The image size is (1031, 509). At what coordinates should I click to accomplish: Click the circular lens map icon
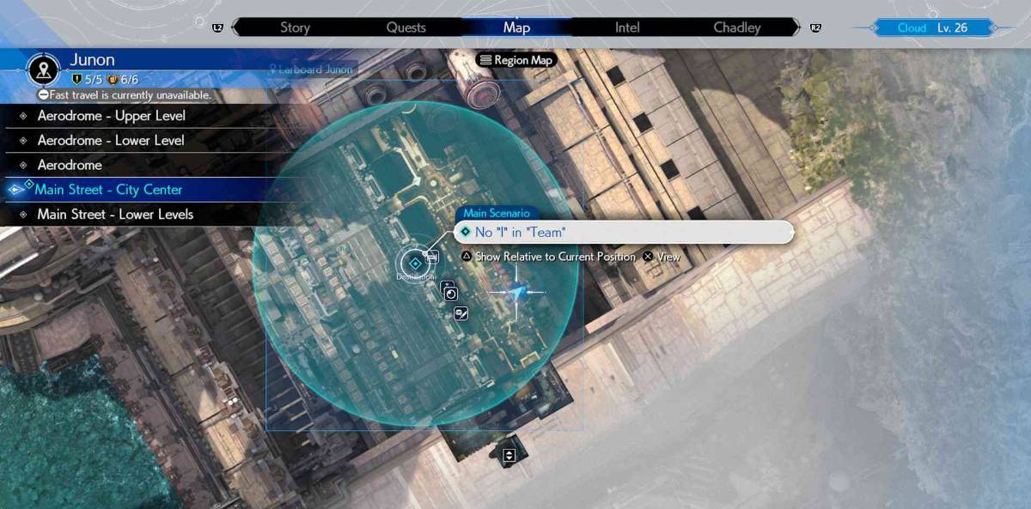click(449, 293)
